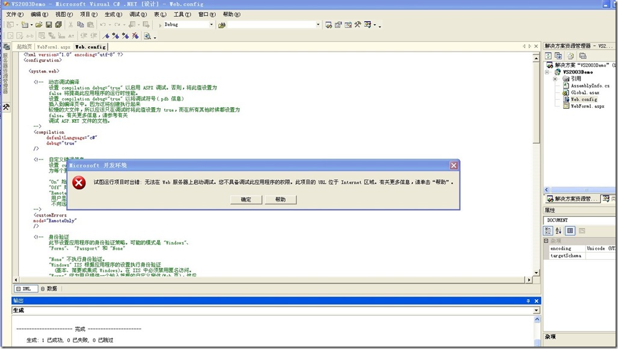Click the Redo toolbar icon
Image resolution: width=618 pixels, height=349 pixels.
117,25
